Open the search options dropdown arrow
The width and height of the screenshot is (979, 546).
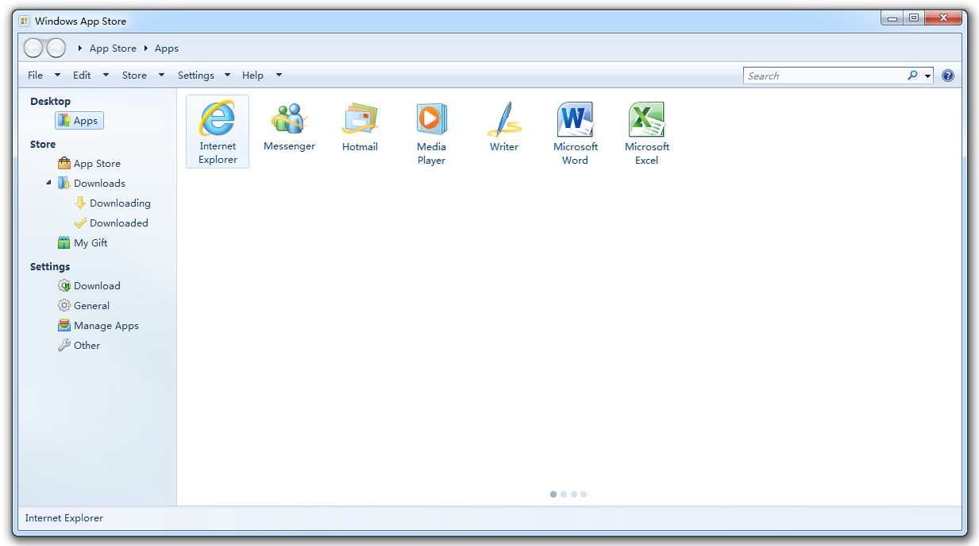click(x=928, y=76)
